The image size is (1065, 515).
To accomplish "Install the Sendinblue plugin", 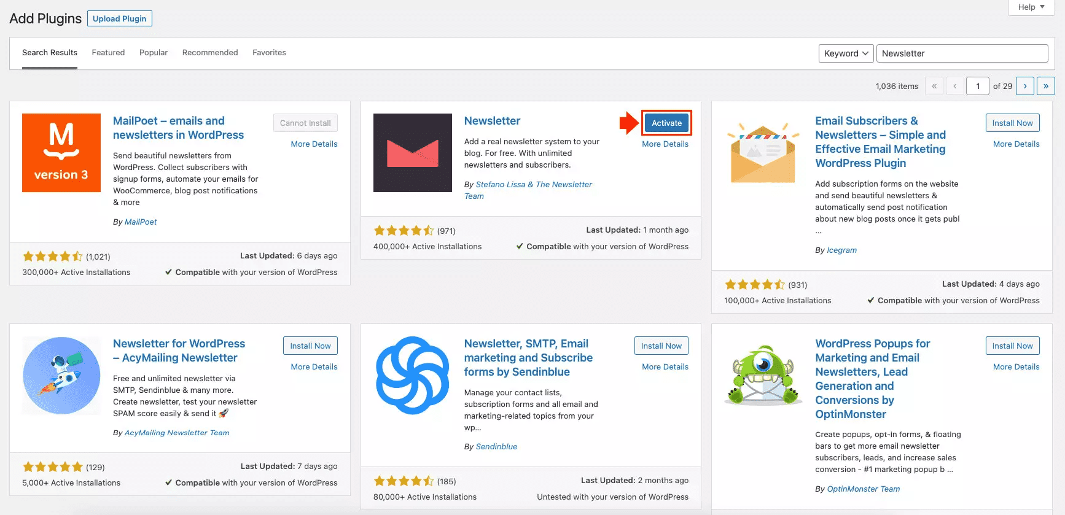I will [x=661, y=346].
